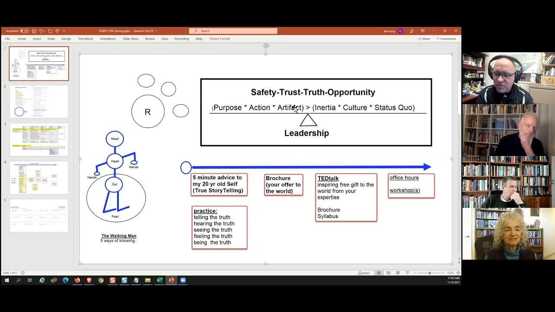555x312 pixels.
Task: Redo the last action
Action: click(x=50, y=31)
